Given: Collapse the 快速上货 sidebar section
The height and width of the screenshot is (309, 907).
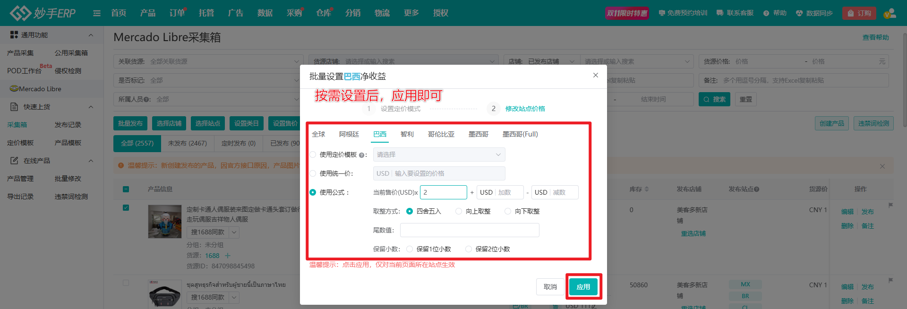Looking at the screenshot, I should (91, 107).
